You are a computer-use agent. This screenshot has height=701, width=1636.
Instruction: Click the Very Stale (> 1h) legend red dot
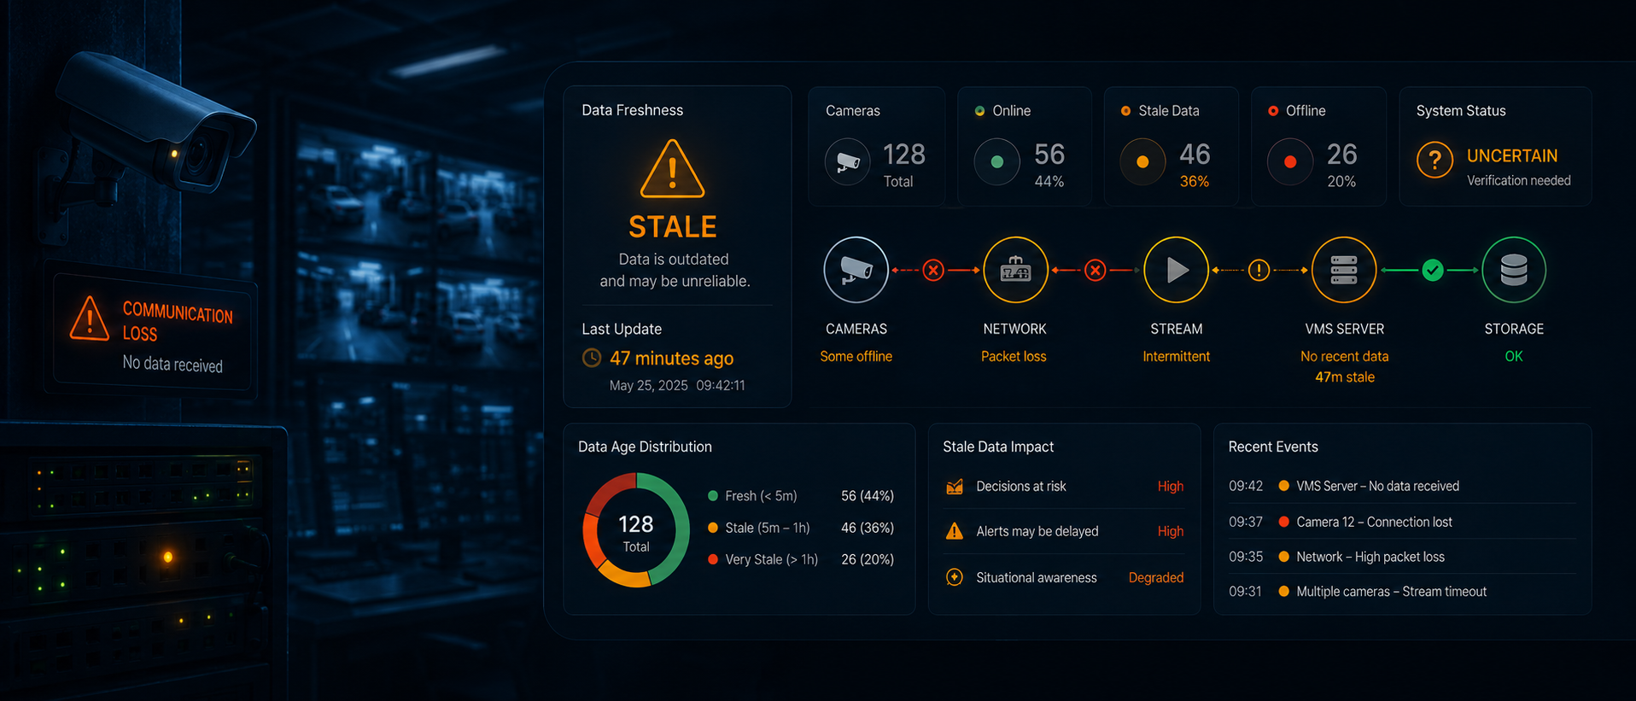click(713, 559)
